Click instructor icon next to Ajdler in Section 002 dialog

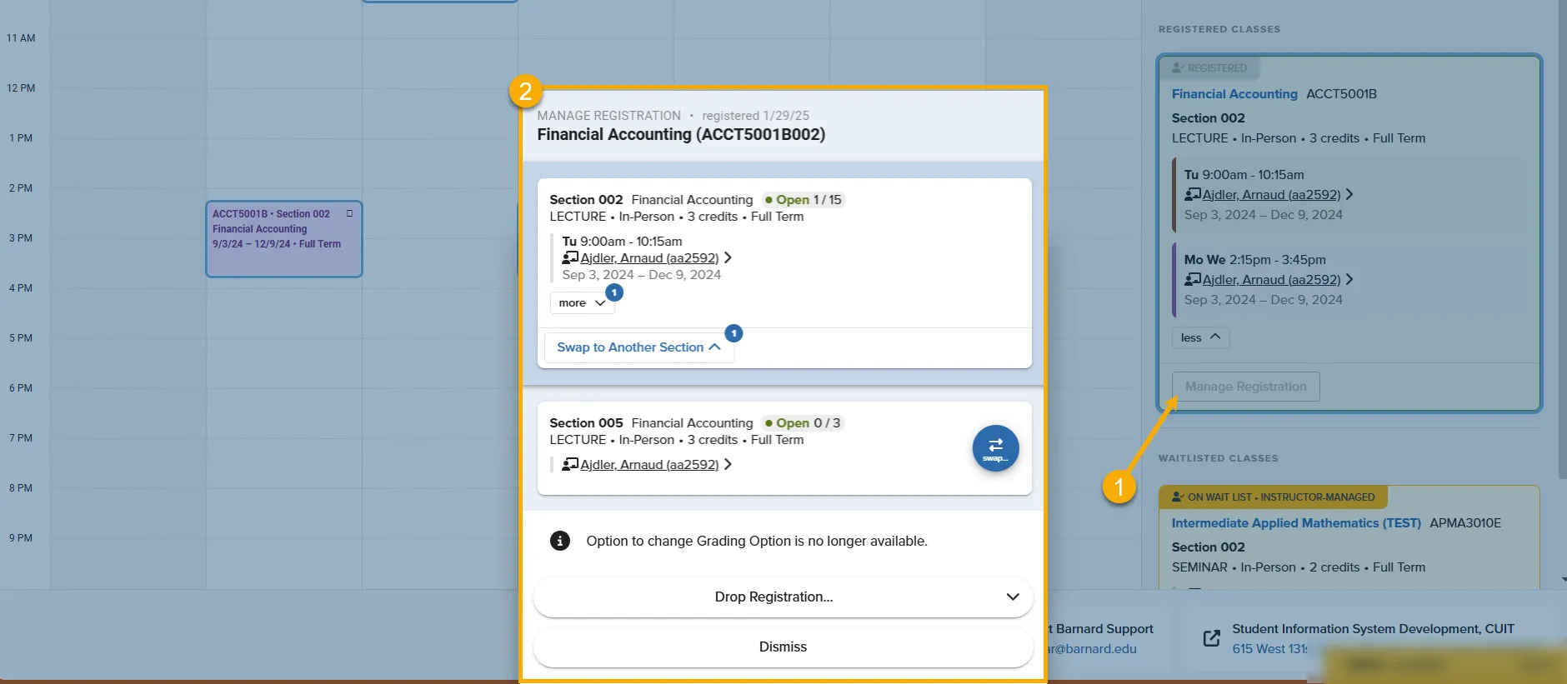pyautogui.click(x=570, y=258)
